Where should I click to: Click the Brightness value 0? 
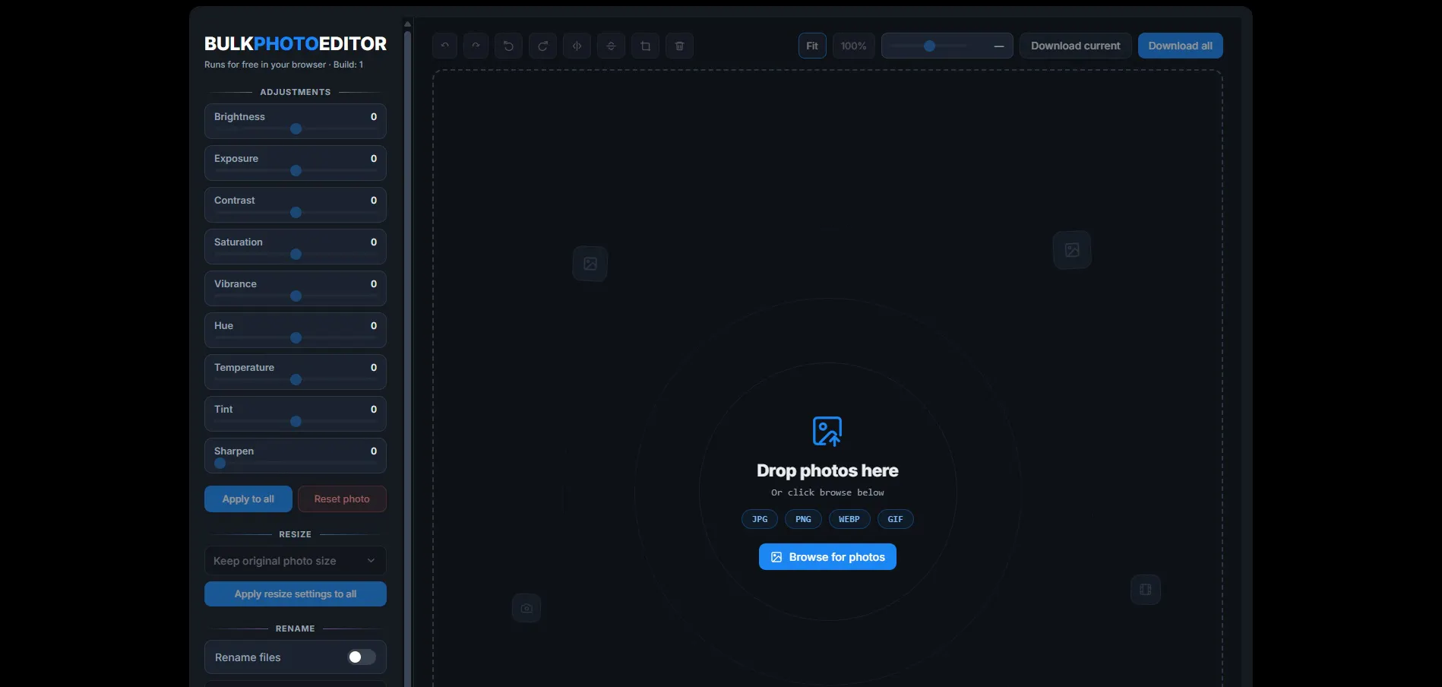(374, 117)
